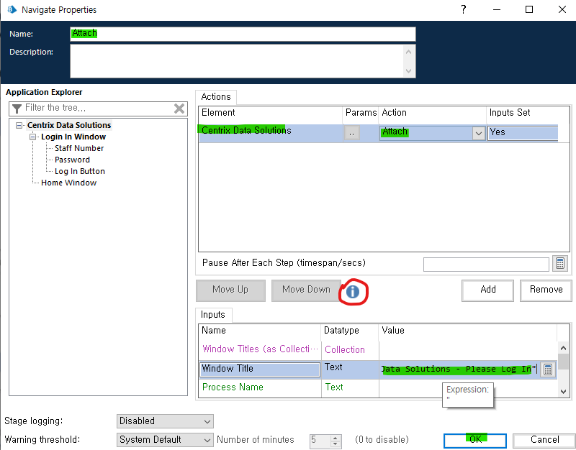Click the Name input field
Viewport: 576px width, 450px height.
243,34
